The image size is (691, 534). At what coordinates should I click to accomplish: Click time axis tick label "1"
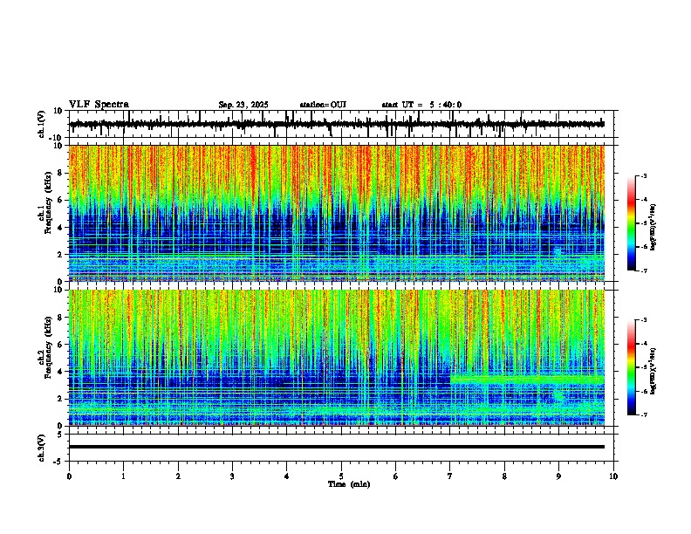coord(123,476)
